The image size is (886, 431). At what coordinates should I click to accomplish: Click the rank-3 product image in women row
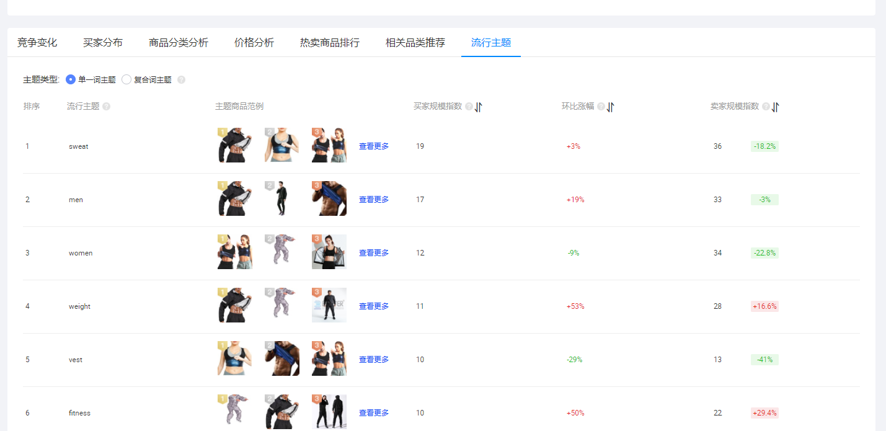pos(329,252)
